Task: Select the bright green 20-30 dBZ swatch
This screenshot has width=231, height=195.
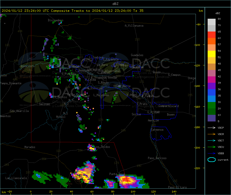Action: pyautogui.click(x=211, y=105)
